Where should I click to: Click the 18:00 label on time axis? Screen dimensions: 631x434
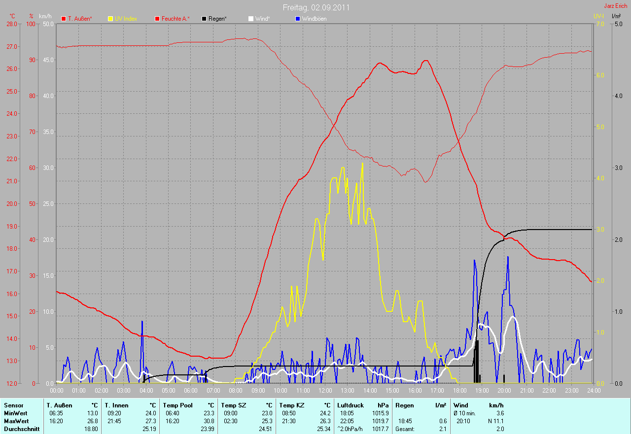click(459, 391)
